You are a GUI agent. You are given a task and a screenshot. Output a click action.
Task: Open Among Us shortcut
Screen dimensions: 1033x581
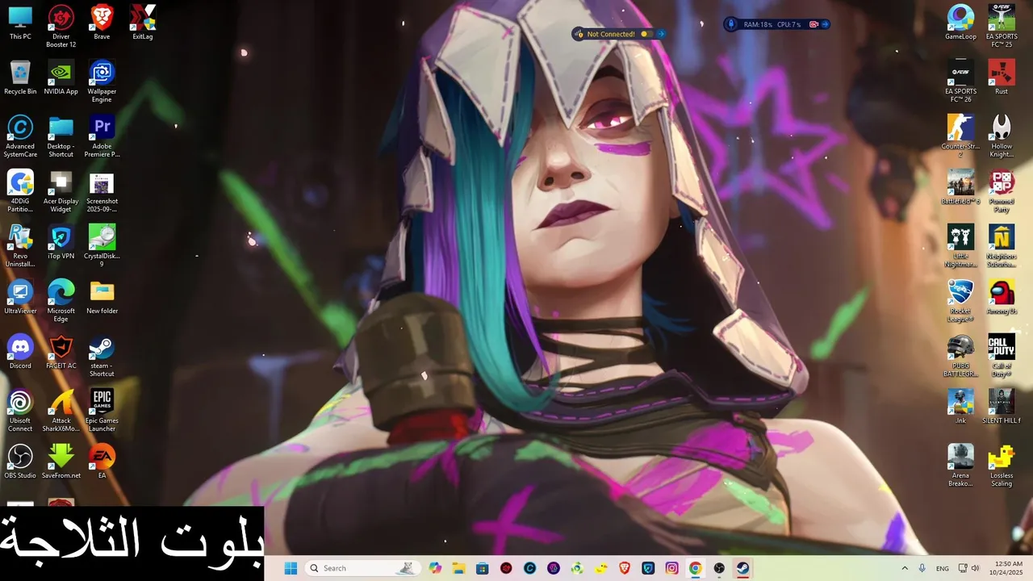(x=1002, y=298)
